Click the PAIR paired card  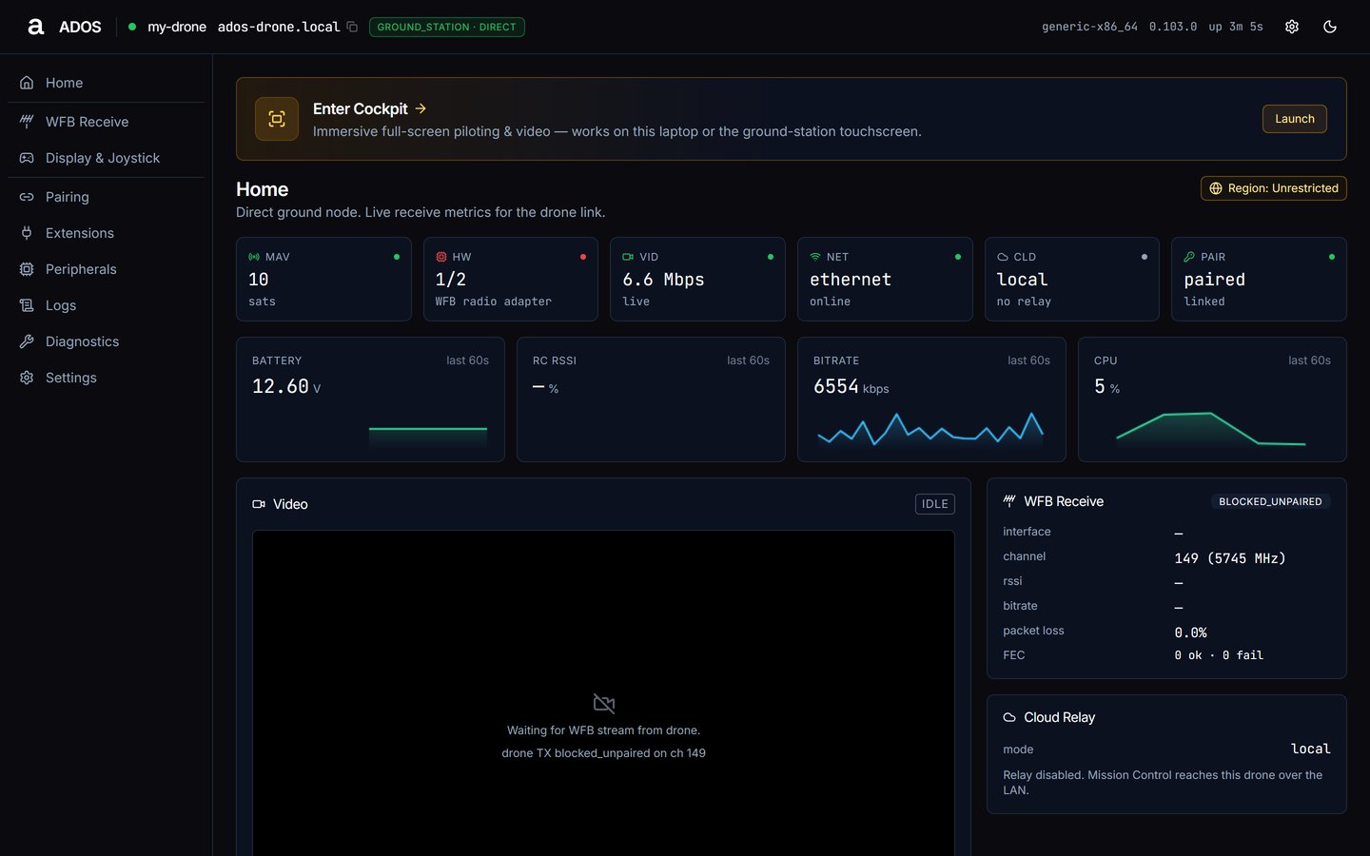(1259, 279)
